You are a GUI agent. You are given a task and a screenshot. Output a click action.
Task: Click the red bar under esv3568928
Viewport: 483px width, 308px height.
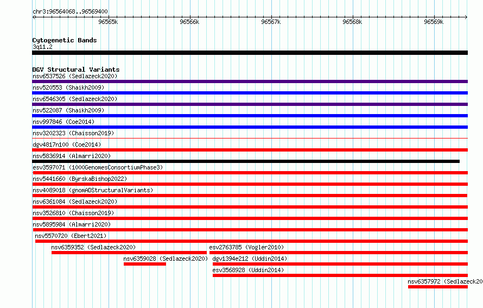(340, 275)
